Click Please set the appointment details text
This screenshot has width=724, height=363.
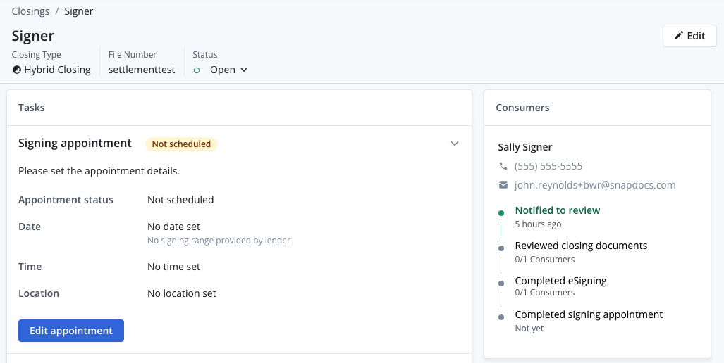(99, 172)
